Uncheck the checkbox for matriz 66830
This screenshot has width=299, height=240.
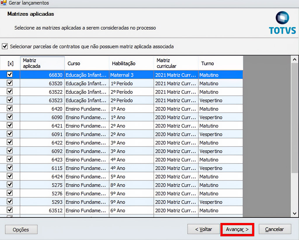click(10, 75)
